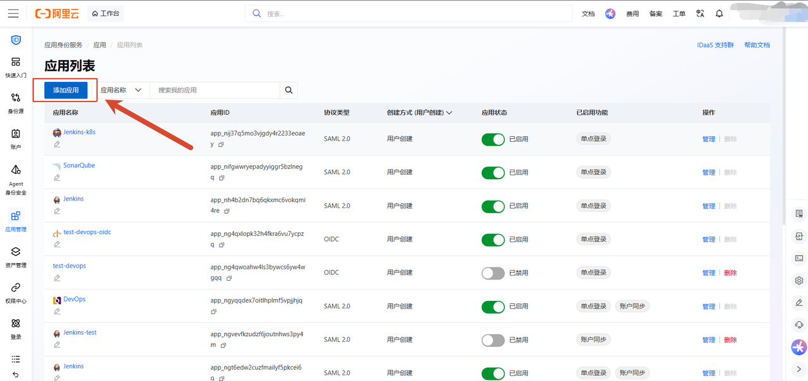808x381 pixels.
Task: Click the back arrow icon at sidebar bottom
Action: pyautogui.click(x=16, y=375)
